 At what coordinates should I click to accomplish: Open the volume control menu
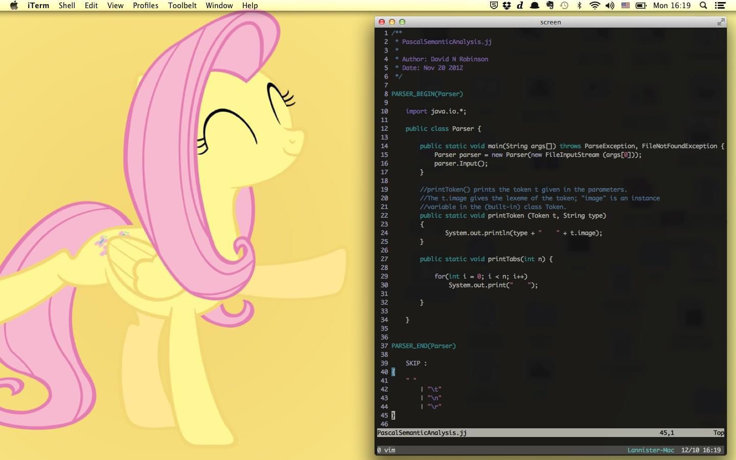pyautogui.click(x=610, y=6)
